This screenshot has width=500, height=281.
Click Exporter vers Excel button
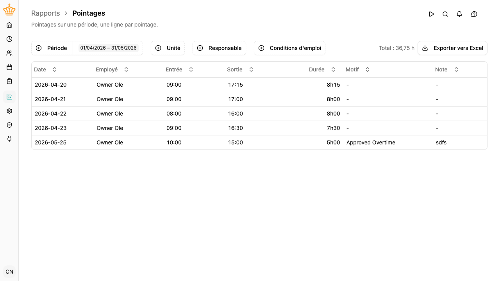[x=452, y=48]
